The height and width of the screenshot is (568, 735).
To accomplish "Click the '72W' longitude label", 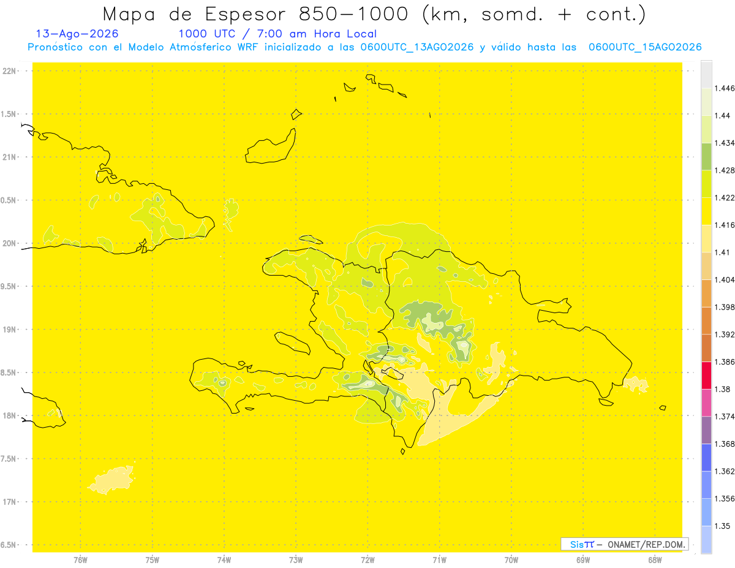I will click(367, 560).
